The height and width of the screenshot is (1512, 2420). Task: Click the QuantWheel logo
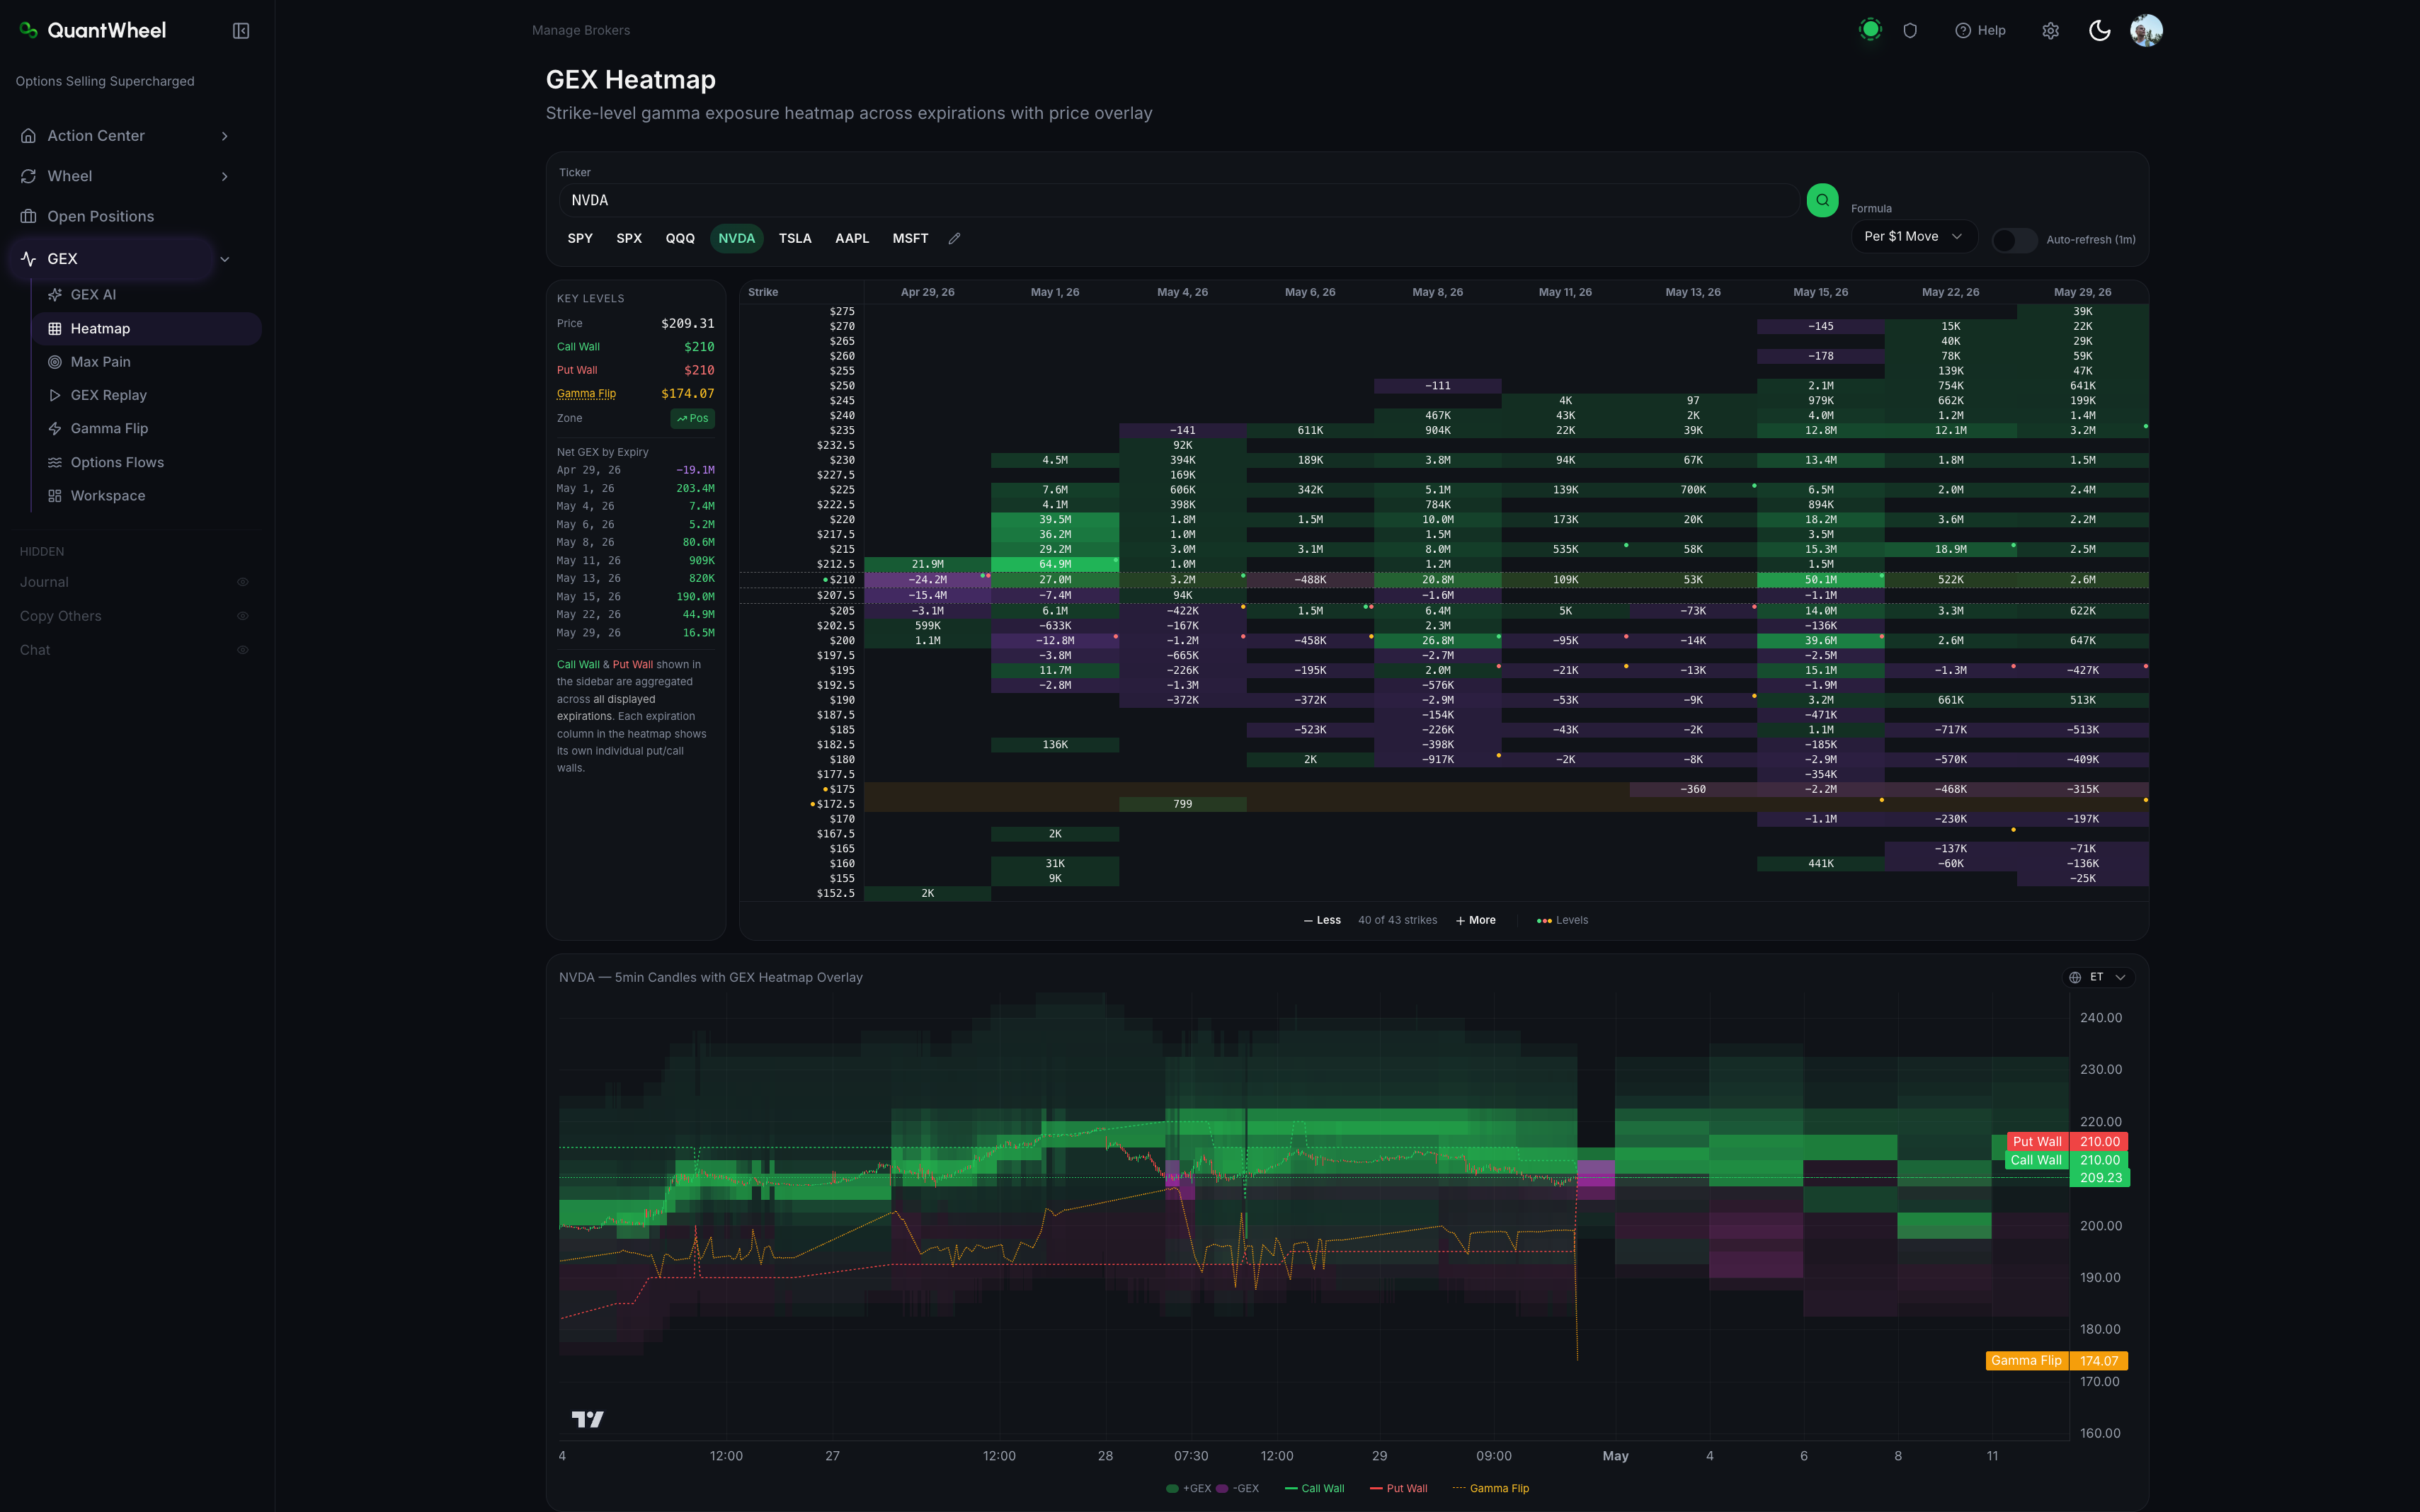(x=93, y=30)
